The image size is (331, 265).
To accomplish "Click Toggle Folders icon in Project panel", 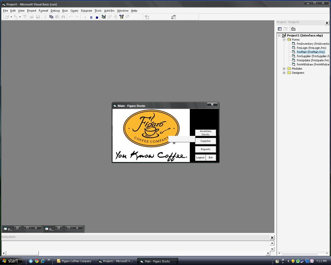I will (293, 29).
